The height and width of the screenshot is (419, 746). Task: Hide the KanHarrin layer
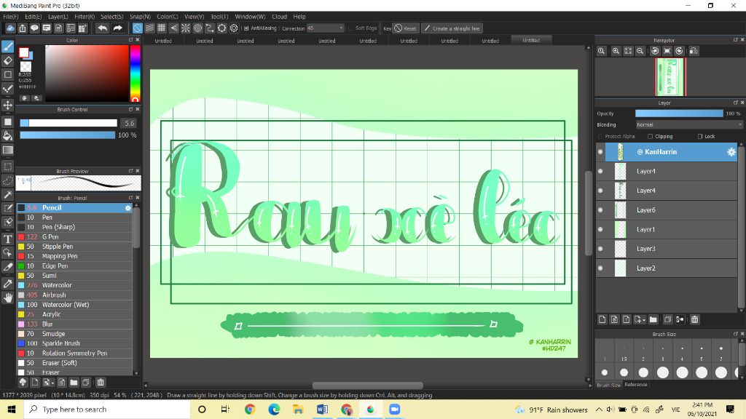click(x=600, y=152)
